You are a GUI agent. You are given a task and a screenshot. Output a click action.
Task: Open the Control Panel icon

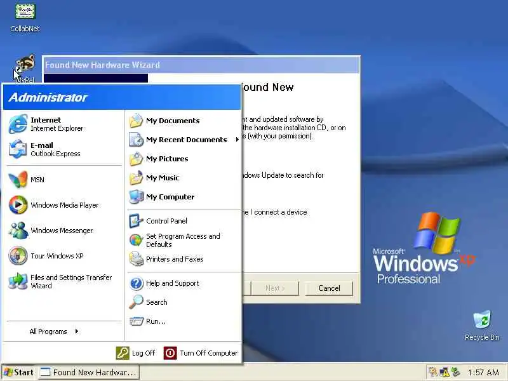(x=136, y=221)
